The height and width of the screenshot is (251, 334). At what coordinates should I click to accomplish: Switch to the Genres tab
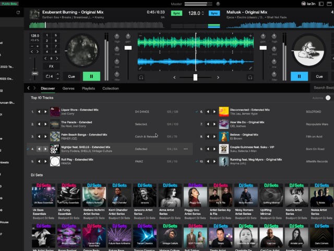click(68, 88)
